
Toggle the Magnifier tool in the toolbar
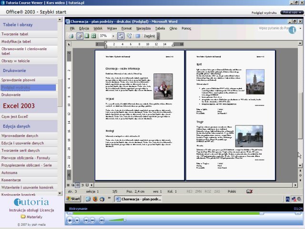(80, 36)
